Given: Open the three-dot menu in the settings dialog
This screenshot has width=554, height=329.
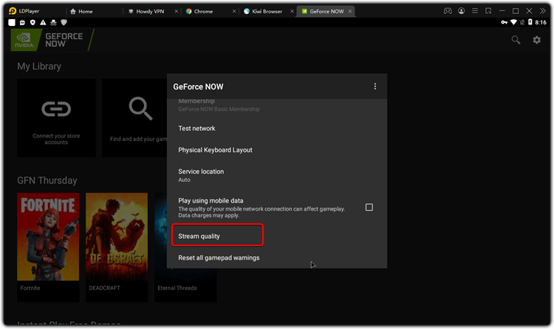Looking at the screenshot, I should tap(375, 87).
